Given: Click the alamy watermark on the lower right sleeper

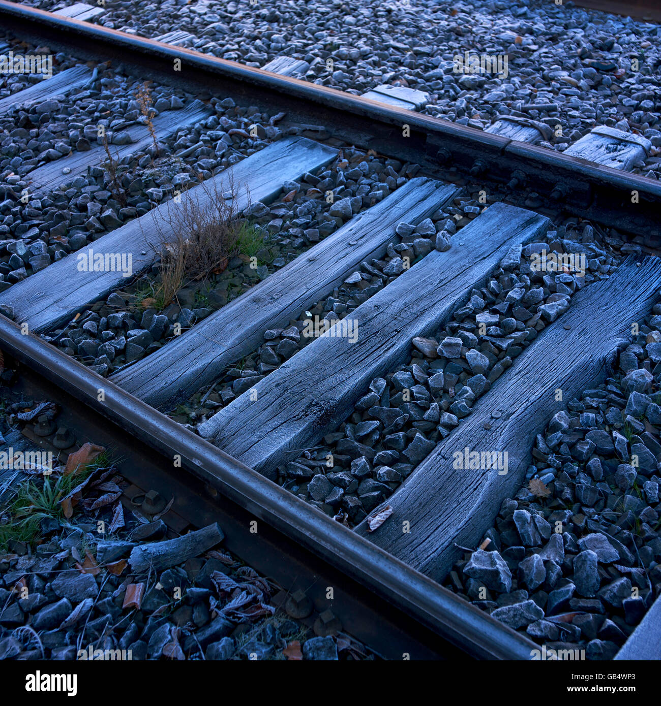Looking at the screenshot, I should (480, 461).
